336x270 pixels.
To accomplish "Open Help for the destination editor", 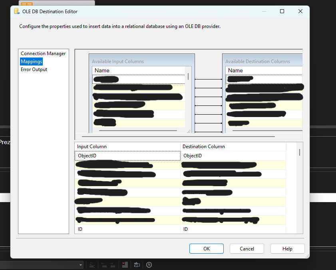I will pyautogui.click(x=287, y=248).
